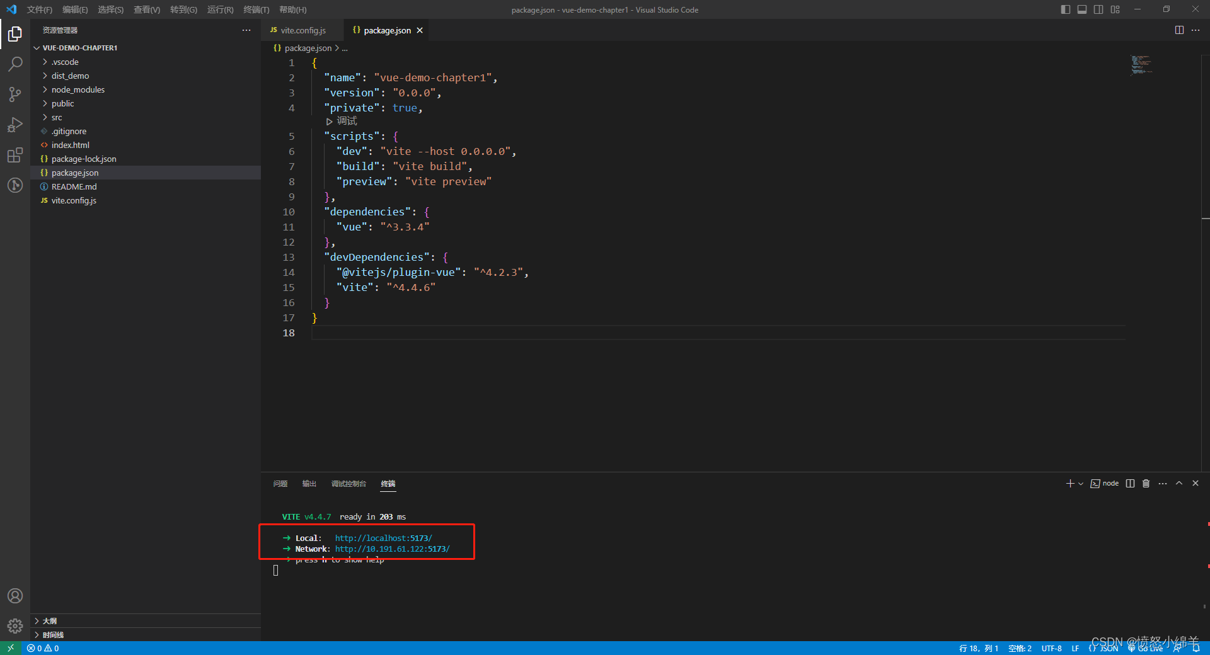The height and width of the screenshot is (655, 1210).
Task: Open the Run and Debug view
Action: [15, 125]
